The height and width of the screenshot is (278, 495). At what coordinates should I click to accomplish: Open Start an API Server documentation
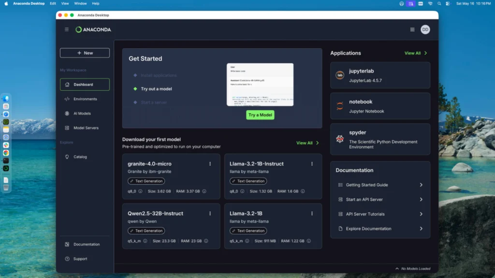380,199
